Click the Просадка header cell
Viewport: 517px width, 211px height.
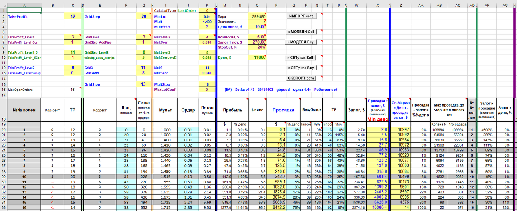click(283, 109)
